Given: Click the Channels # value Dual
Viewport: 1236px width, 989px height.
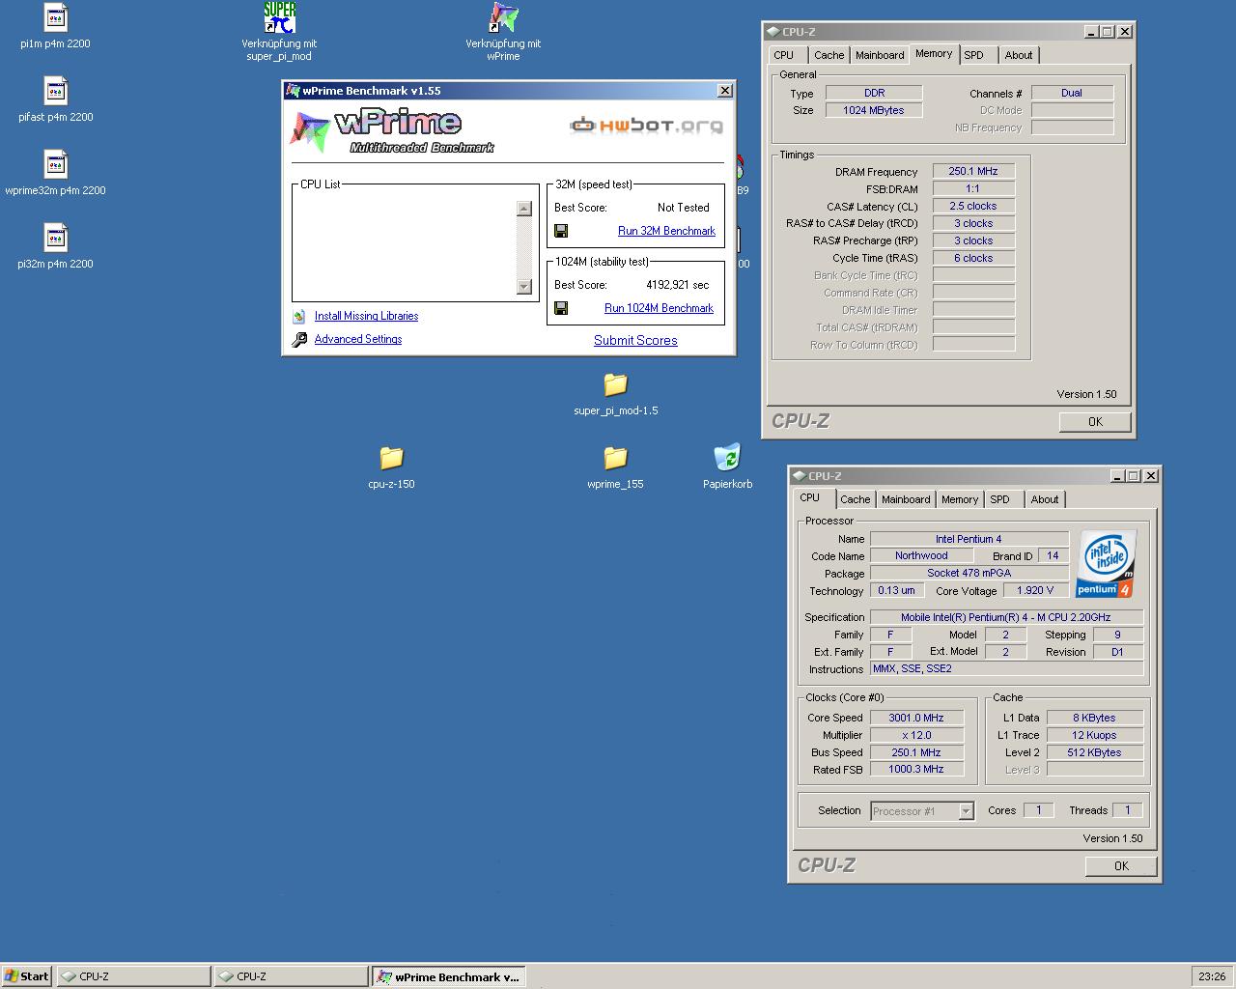Looking at the screenshot, I should 1072,93.
